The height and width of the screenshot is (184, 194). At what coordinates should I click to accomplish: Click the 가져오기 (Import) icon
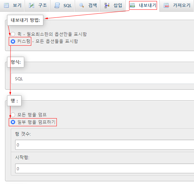(166, 6)
